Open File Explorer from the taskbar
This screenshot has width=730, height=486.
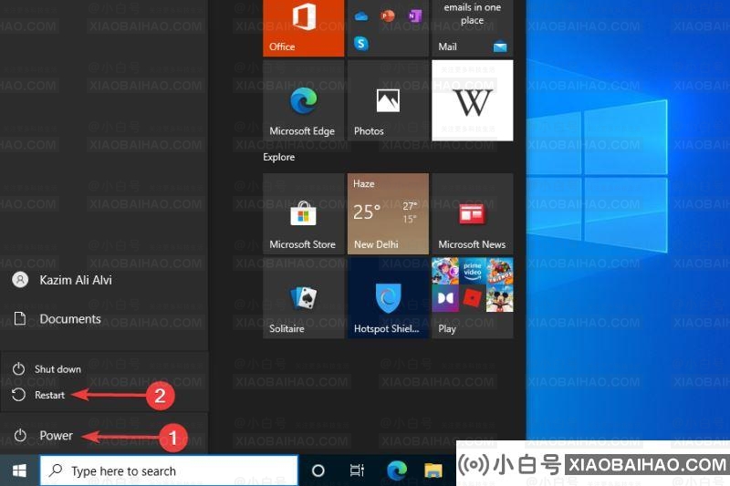point(433,470)
